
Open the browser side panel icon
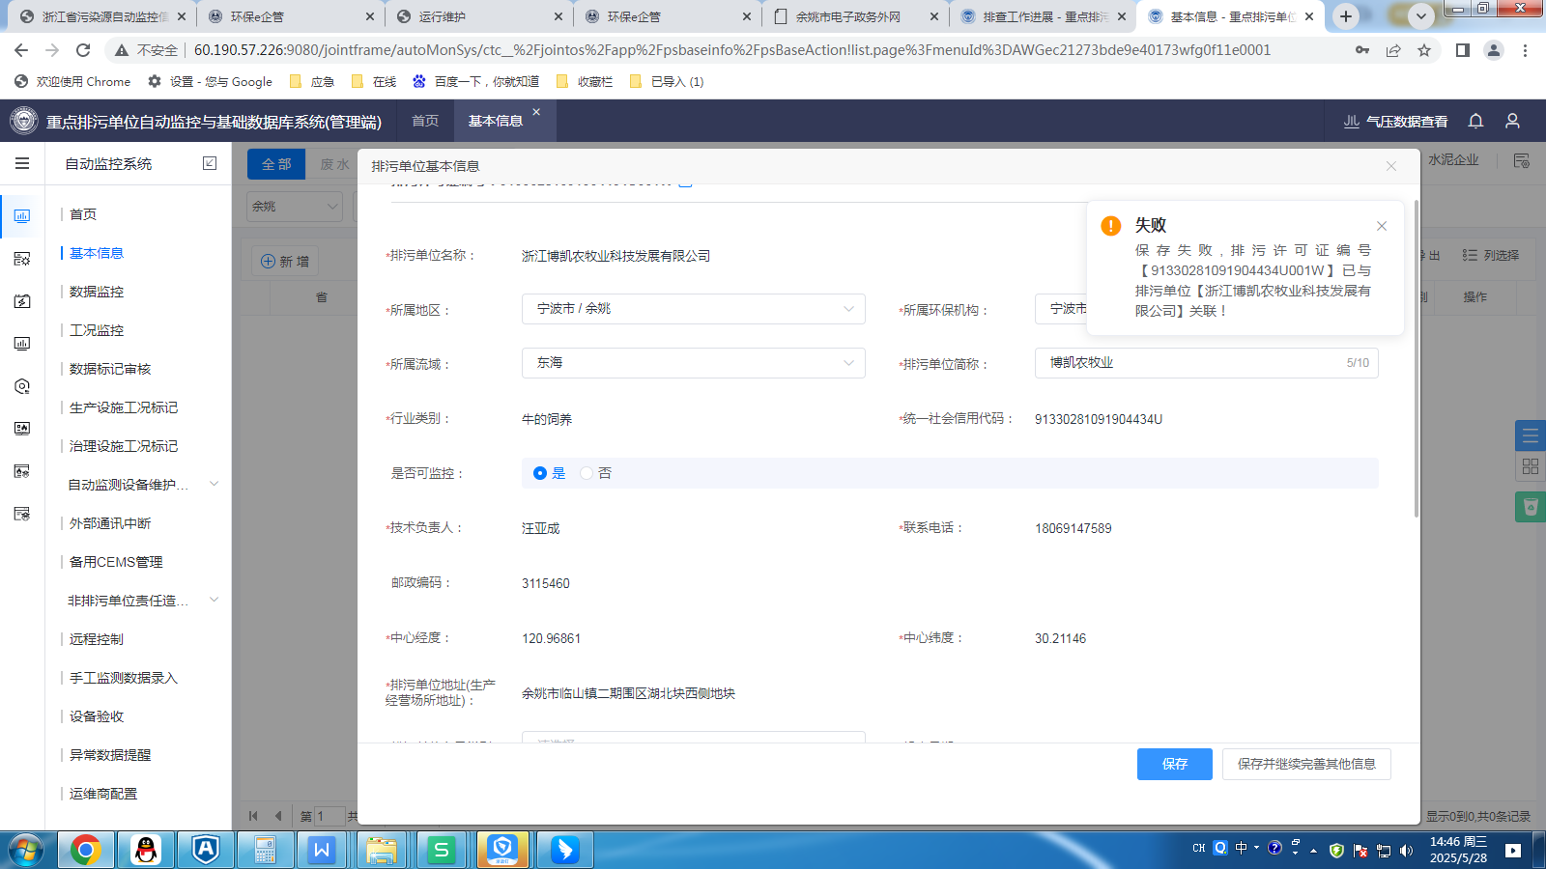pyautogui.click(x=1462, y=50)
